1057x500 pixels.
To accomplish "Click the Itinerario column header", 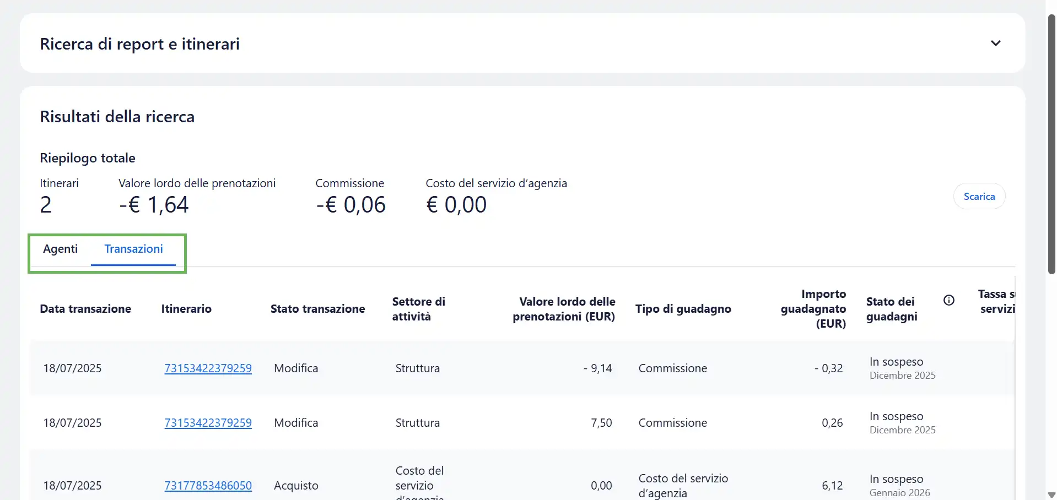I will [x=186, y=309].
